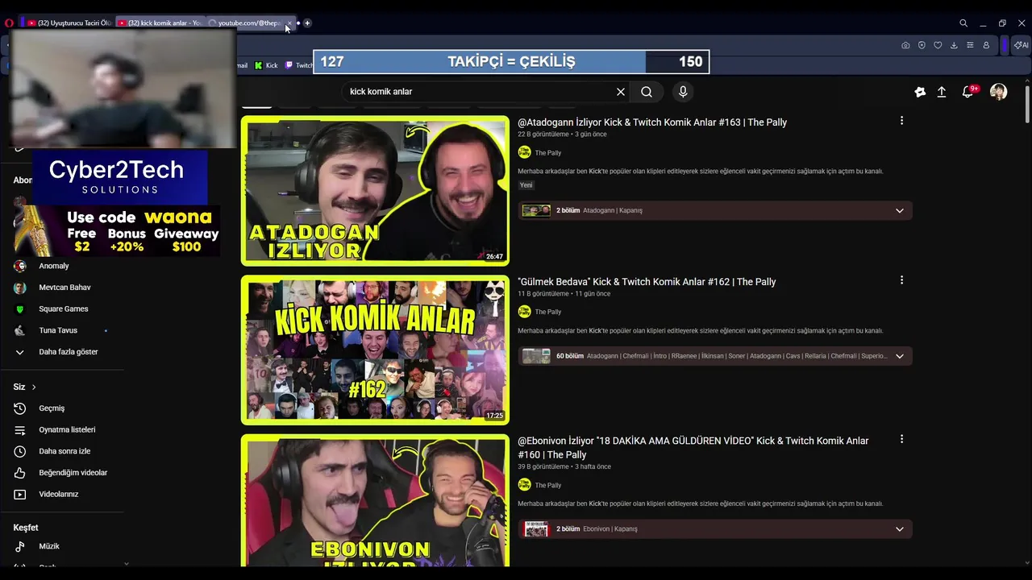
Task: Open Opera easy setup sliders icon
Action: tap(970, 45)
